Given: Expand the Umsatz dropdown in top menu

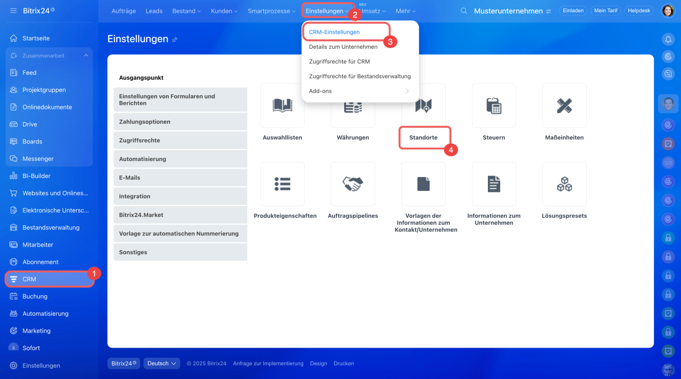Looking at the screenshot, I should [x=373, y=11].
